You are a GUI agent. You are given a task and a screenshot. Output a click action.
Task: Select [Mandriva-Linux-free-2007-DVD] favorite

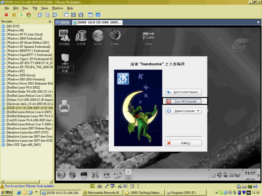pos(28,132)
